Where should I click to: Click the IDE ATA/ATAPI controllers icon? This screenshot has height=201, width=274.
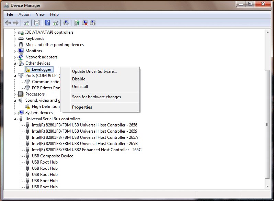[21, 33]
